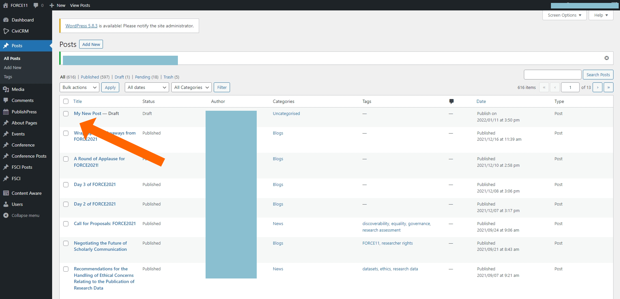
Task: Open CiviCRM sidebar icon
Action: [x=6, y=31]
